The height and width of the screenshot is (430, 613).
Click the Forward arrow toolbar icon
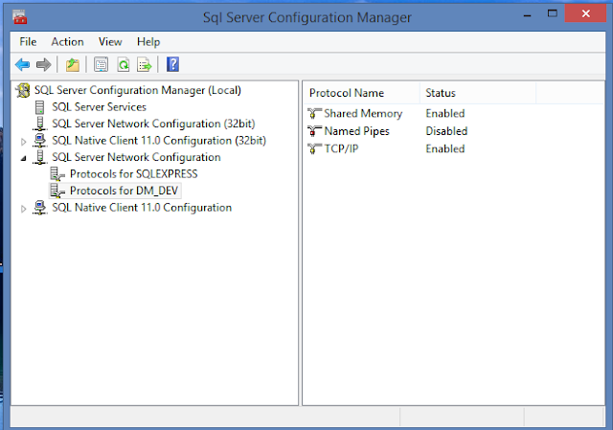pyautogui.click(x=43, y=65)
